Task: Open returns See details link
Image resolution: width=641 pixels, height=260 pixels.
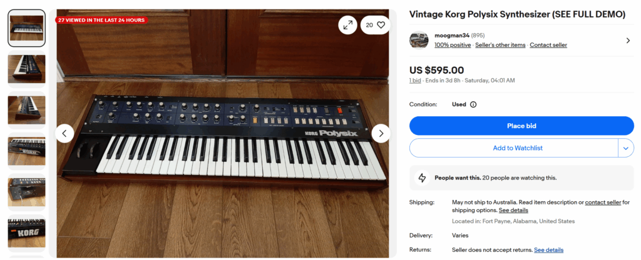Action: (548, 250)
